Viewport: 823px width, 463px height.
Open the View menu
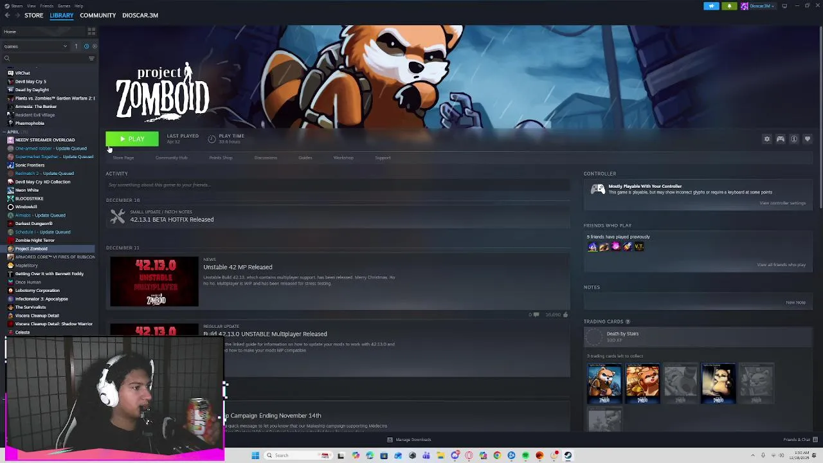click(31, 6)
